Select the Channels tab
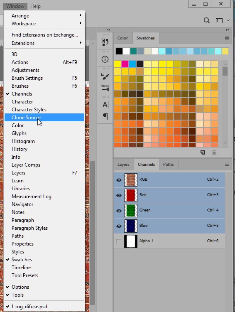Viewport: 235px width, 312px height. 146,165
